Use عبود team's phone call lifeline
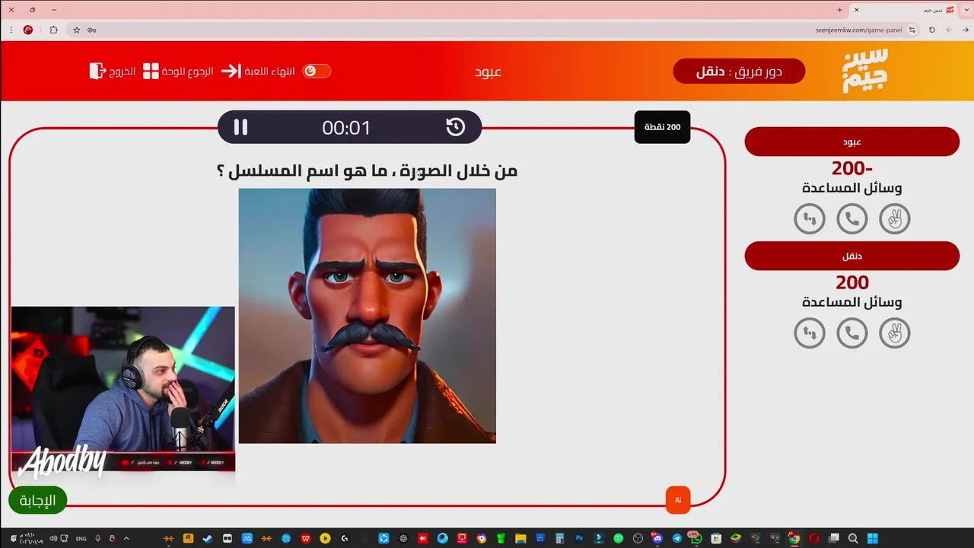The image size is (974, 548). (x=852, y=219)
